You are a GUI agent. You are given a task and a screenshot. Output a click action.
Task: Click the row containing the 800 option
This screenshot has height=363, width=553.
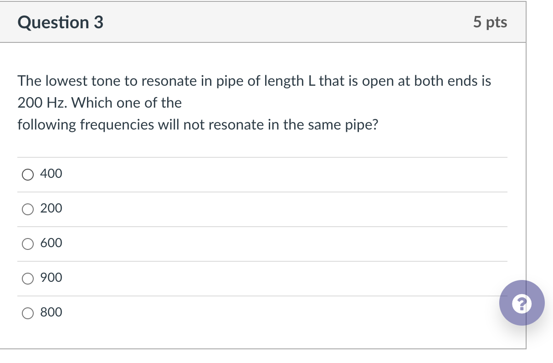(182, 312)
